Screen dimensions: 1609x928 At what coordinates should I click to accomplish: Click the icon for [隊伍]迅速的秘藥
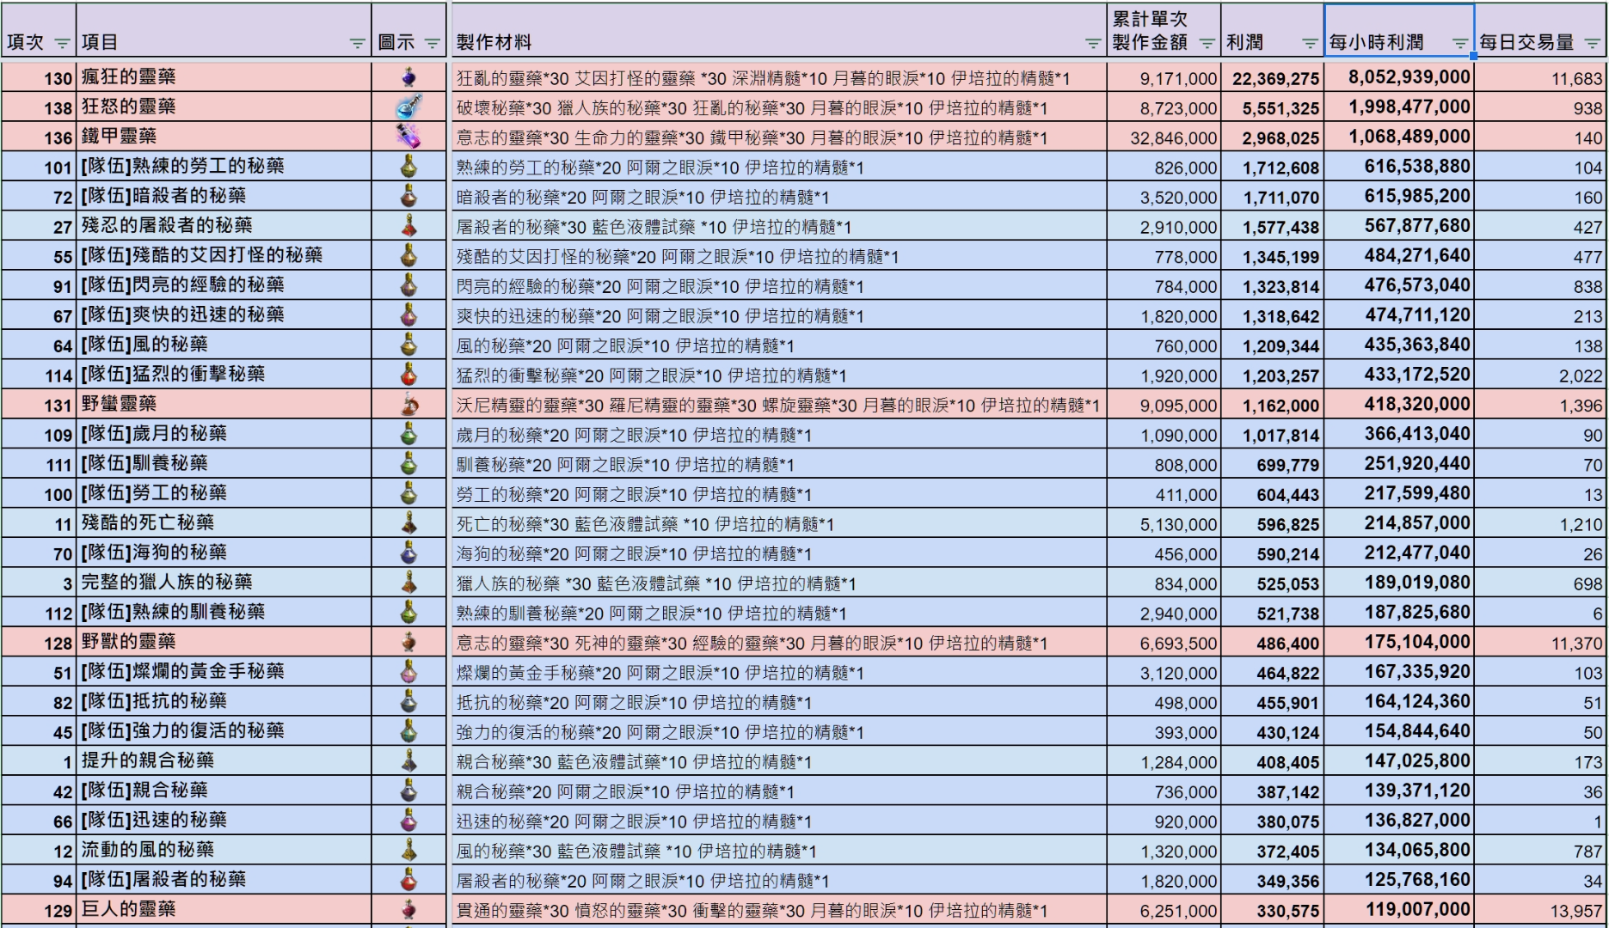tap(409, 821)
